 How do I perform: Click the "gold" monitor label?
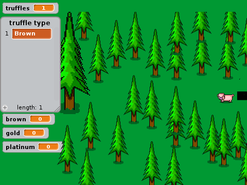click(13, 133)
